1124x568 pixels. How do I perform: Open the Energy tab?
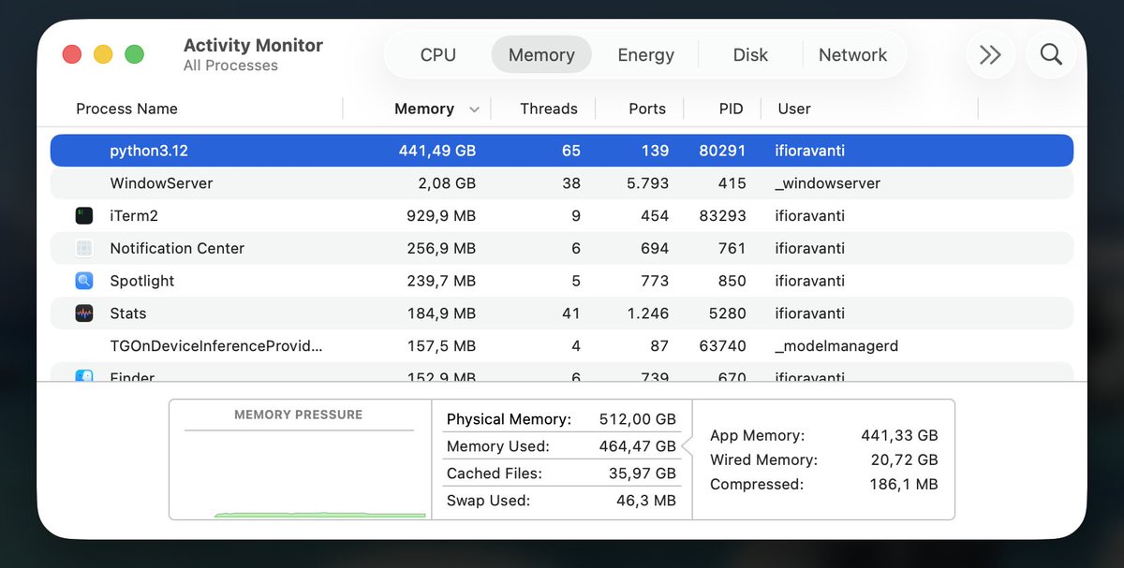tap(645, 54)
